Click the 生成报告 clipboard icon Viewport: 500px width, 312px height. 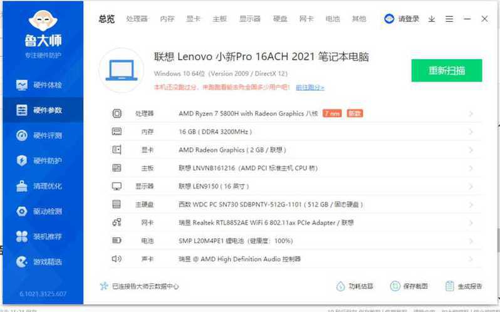click(x=450, y=286)
